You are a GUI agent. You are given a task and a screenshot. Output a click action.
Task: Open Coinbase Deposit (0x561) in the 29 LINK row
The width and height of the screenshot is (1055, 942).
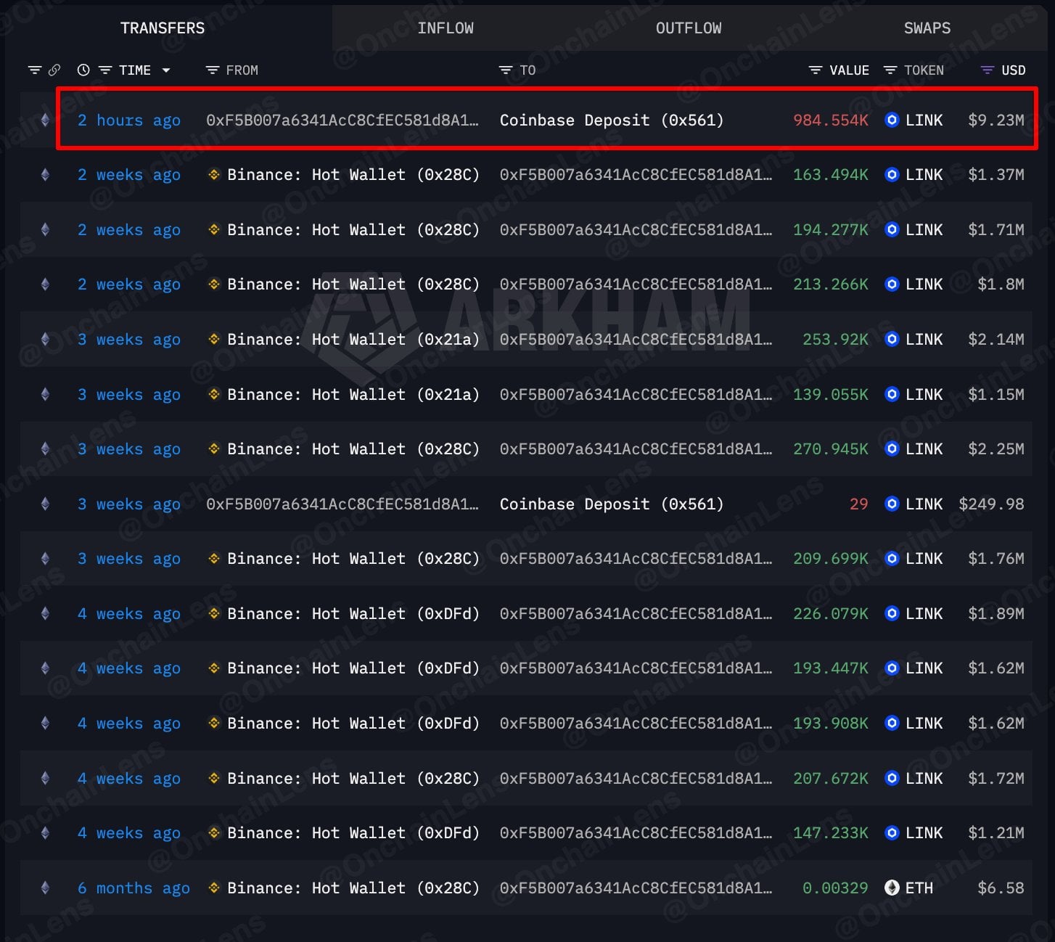pos(612,504)
